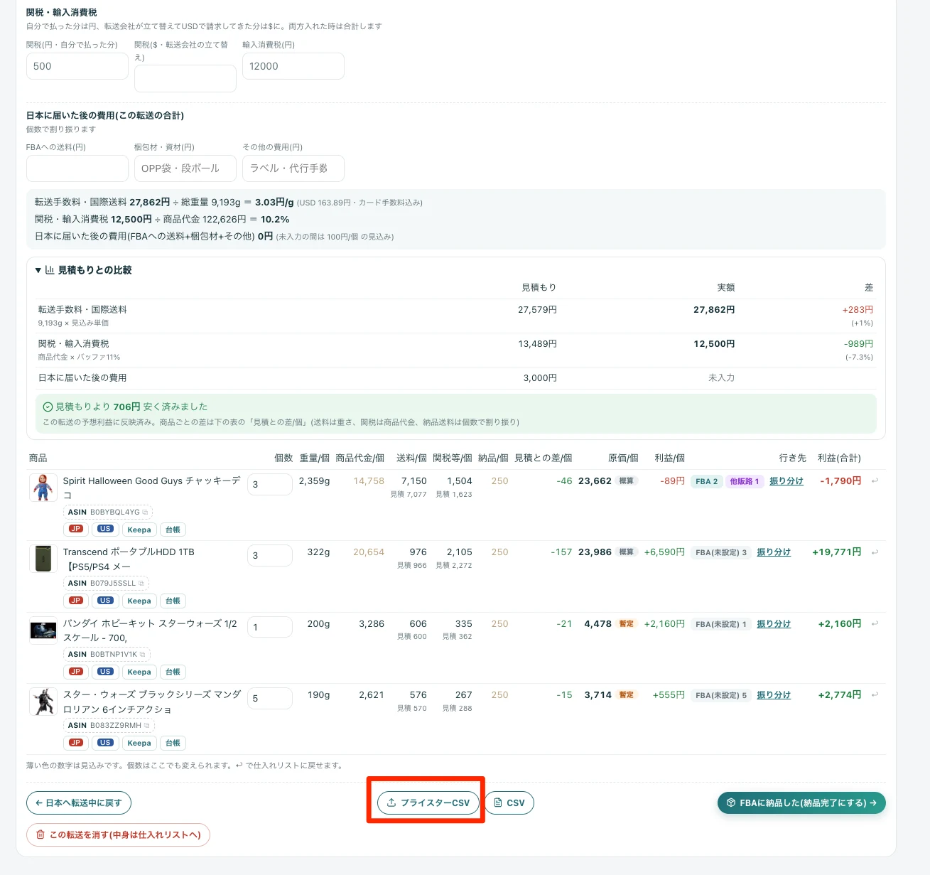This screenshot has width=930, height=875.
Task: Copy ASIN B0BTNP1V1K with its copy icon
Action: click(143, 654)
